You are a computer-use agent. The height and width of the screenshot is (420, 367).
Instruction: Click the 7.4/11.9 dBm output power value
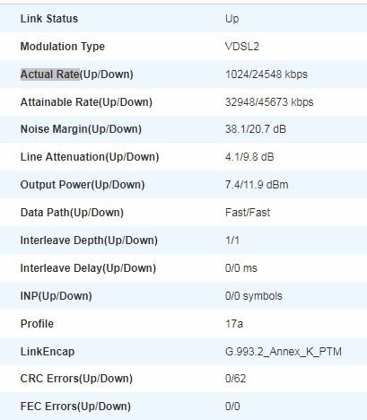(257, 185)
